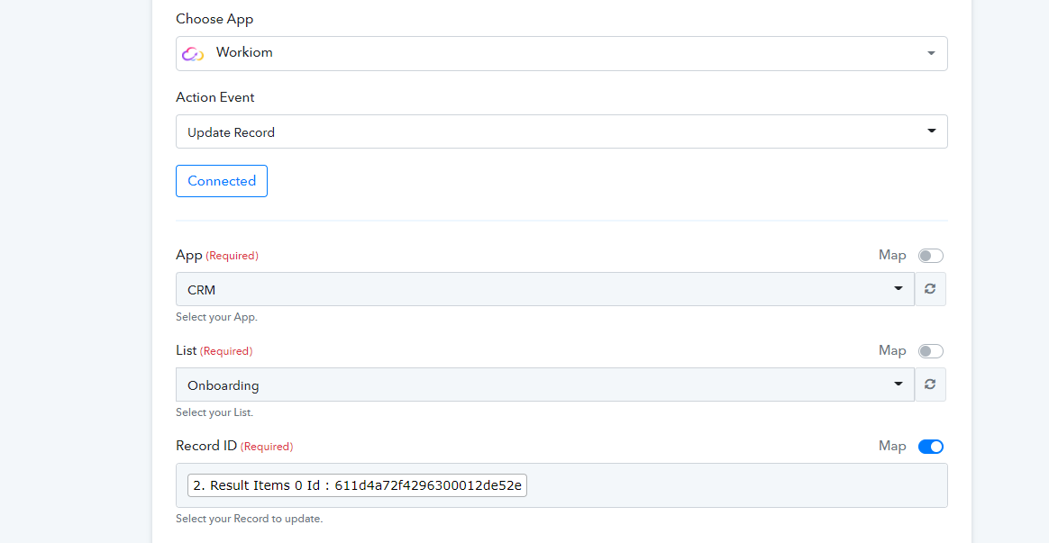Click the caret arrow in CRM field
This screenshot has width=1049, height=543.
898,289
